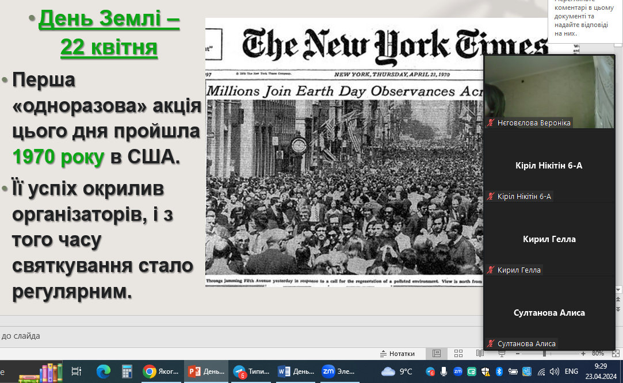Click the books search highlight icon on taskbar
The image size is (623, 383).
41,372
